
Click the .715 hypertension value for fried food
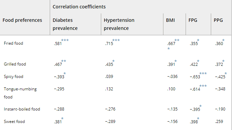[x=109, y=44]
